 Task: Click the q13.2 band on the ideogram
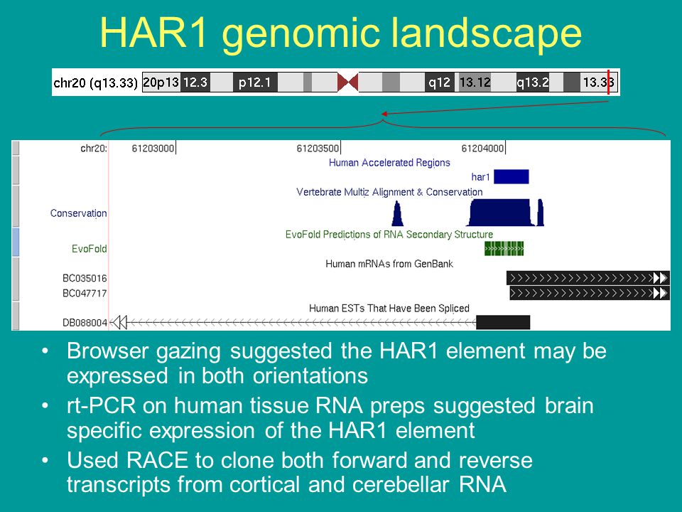(533, 82)
